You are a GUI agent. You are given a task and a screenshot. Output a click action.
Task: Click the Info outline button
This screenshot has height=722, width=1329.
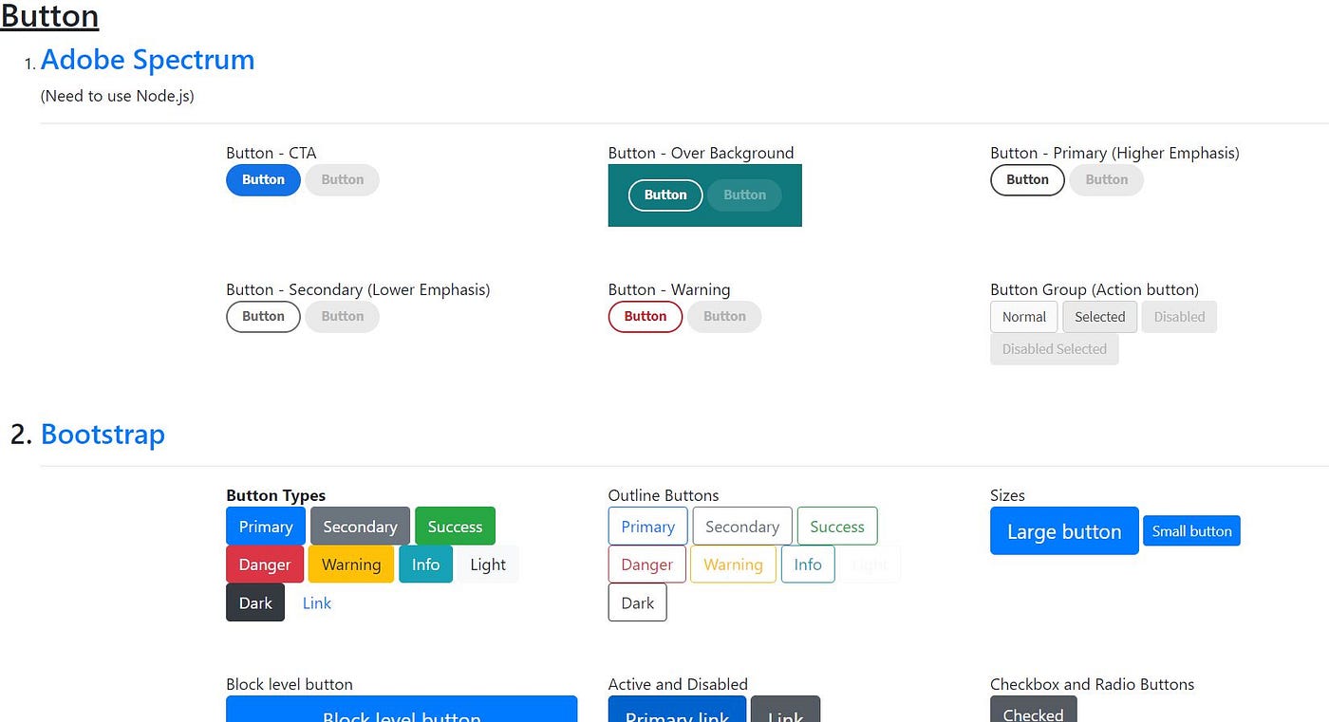point(807,564)
